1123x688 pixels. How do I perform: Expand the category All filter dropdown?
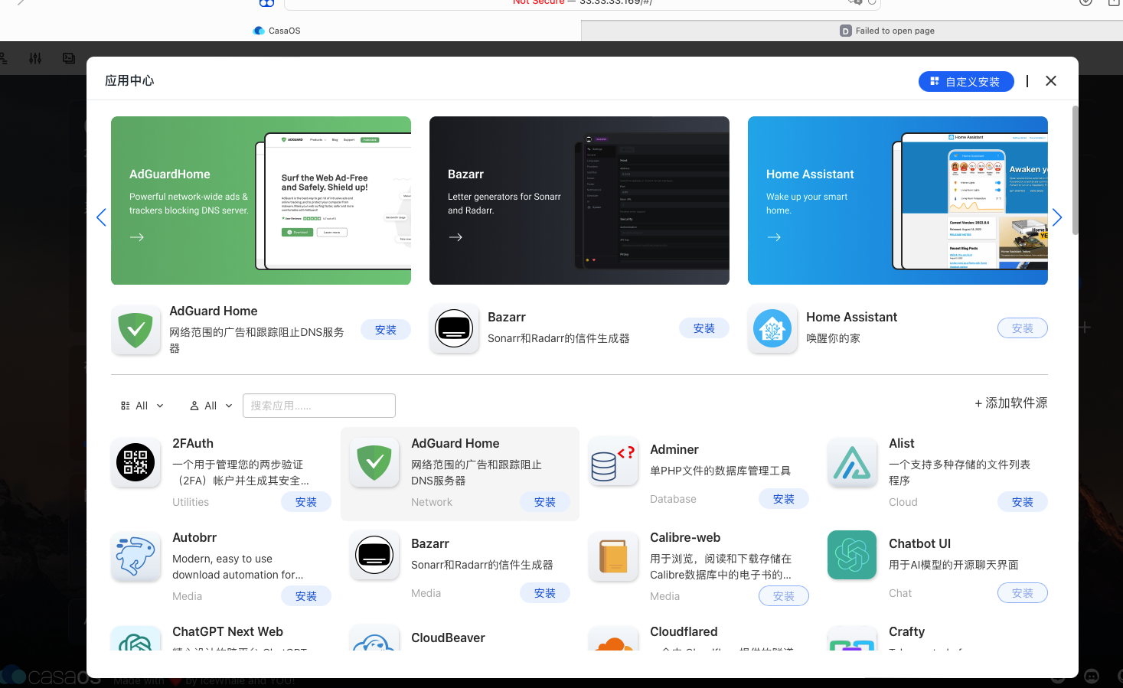click(142, 406)
